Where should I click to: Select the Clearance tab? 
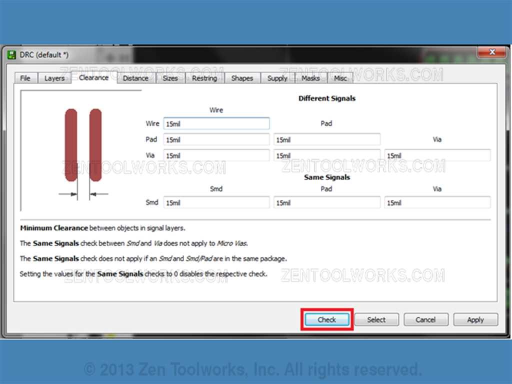pos(93,77)
